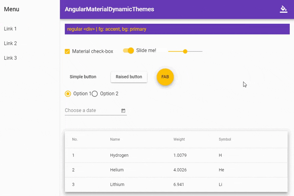The image size is (294, 196).
Task: Click the Hydrogen table row
Action: (x=176, y=155)
